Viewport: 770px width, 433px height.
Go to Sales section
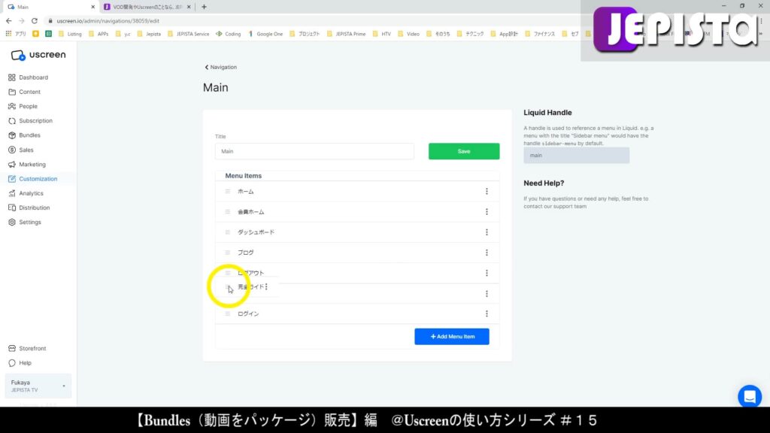click(20, 150)
